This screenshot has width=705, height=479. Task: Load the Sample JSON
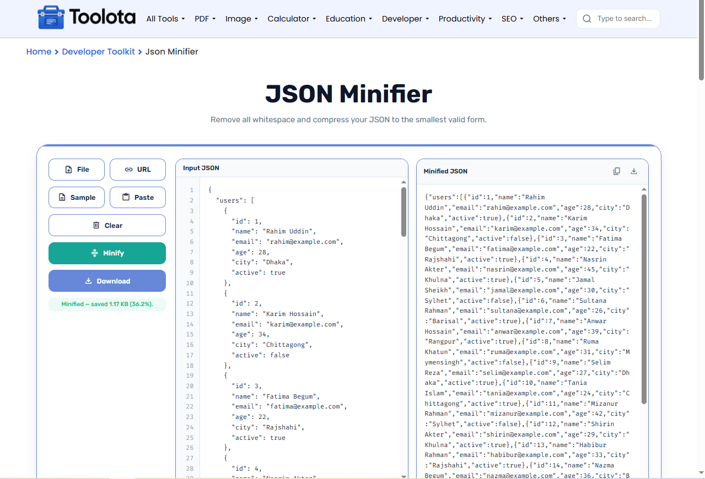77,197
